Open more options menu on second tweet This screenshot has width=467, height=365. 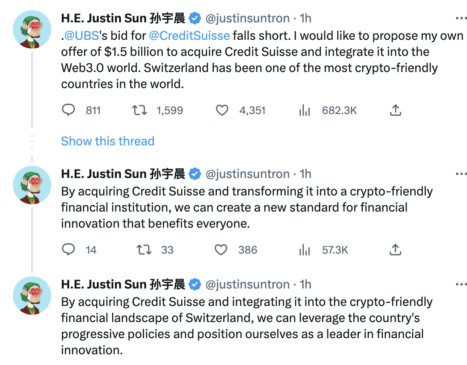point(461,174)
